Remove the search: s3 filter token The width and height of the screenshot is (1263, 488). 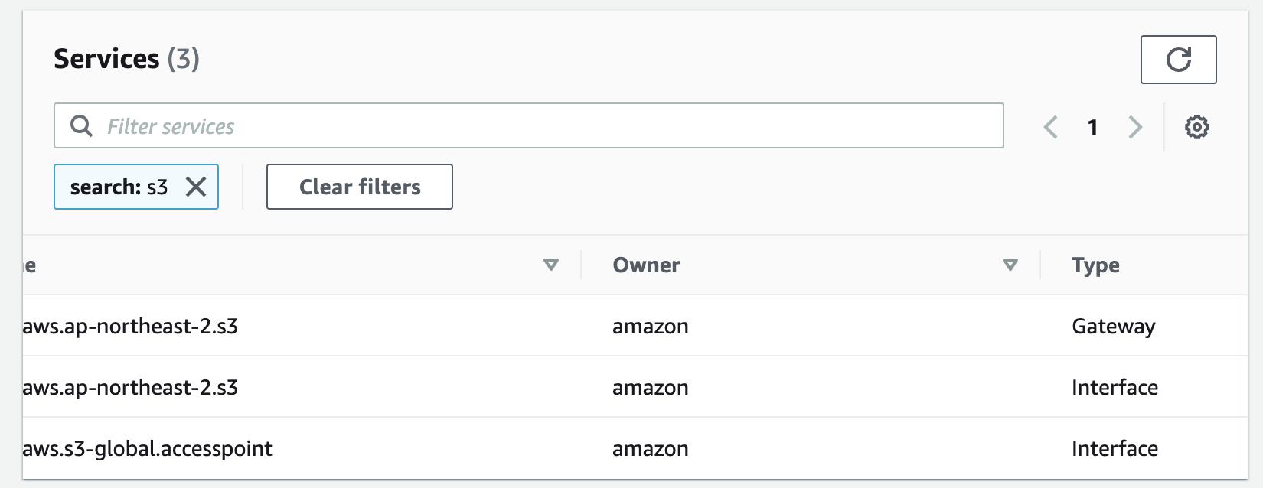click(x=196, y=187)
